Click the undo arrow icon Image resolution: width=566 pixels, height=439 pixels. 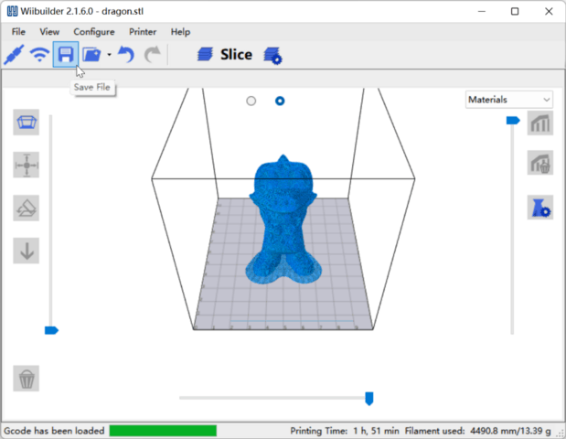click(x=126, y=55)
